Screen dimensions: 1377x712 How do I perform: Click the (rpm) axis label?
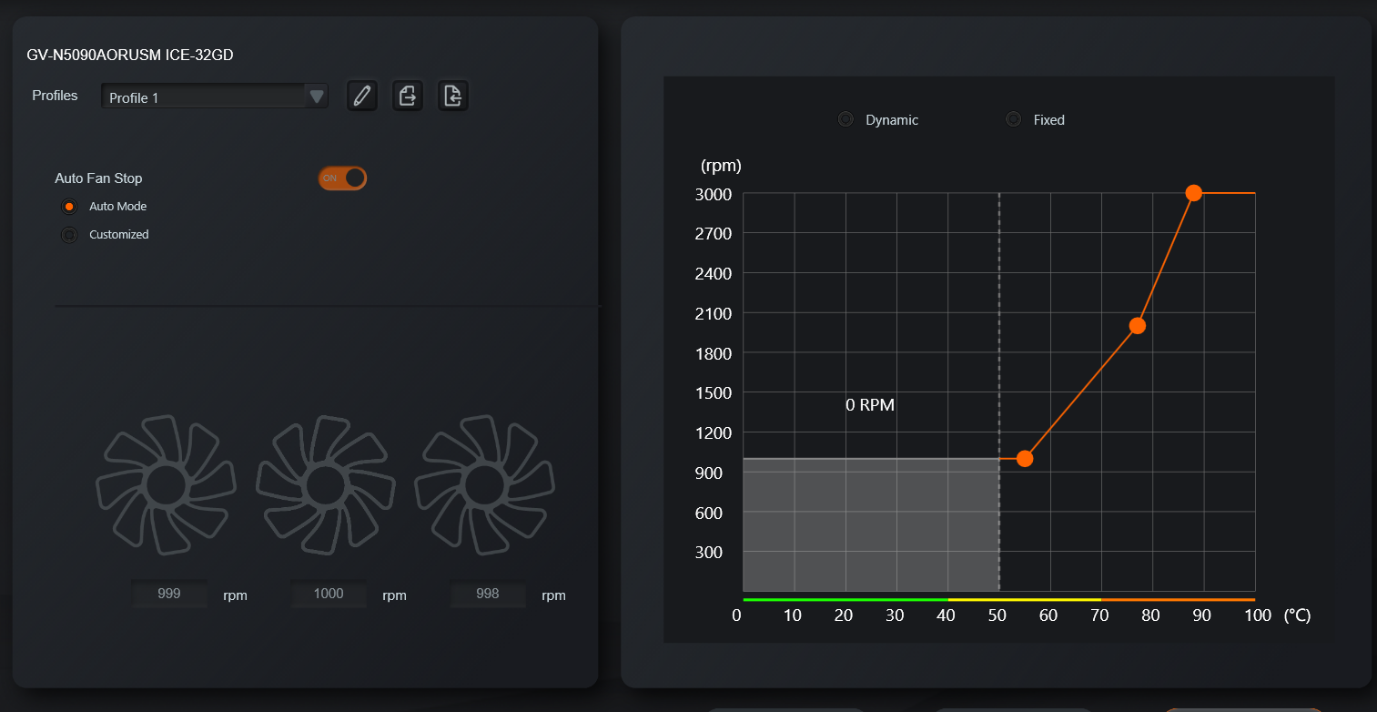721,166
